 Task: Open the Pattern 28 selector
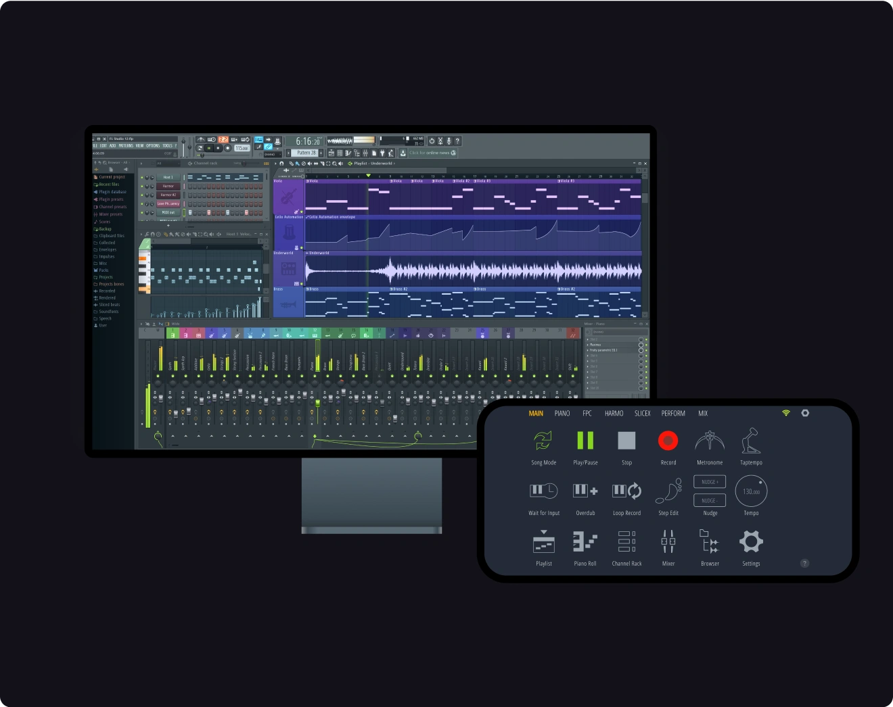[306, 153]
